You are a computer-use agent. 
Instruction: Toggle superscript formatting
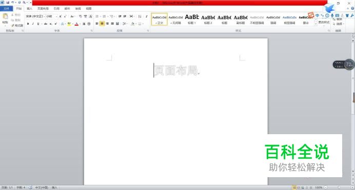(56, 24)
